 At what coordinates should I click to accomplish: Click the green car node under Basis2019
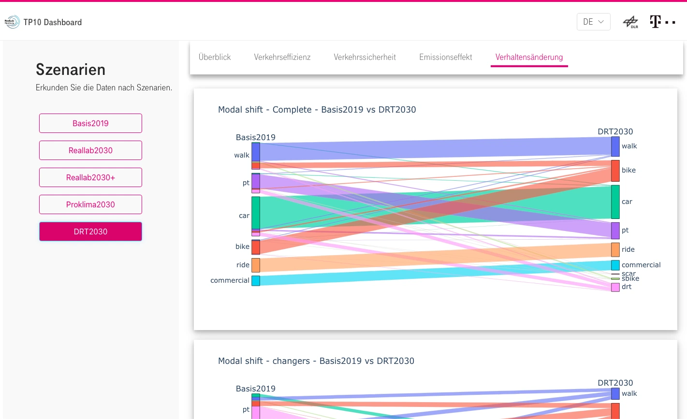click(x=255, y=213)
